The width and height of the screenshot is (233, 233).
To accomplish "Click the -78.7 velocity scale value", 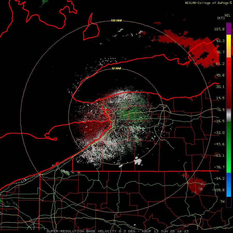I will (x=219, y=167).
